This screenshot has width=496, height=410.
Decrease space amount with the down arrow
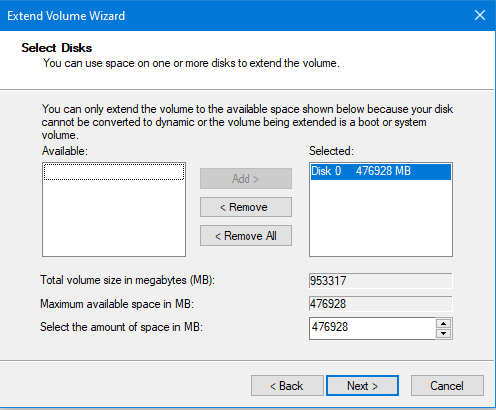click(x=444, y=333)
